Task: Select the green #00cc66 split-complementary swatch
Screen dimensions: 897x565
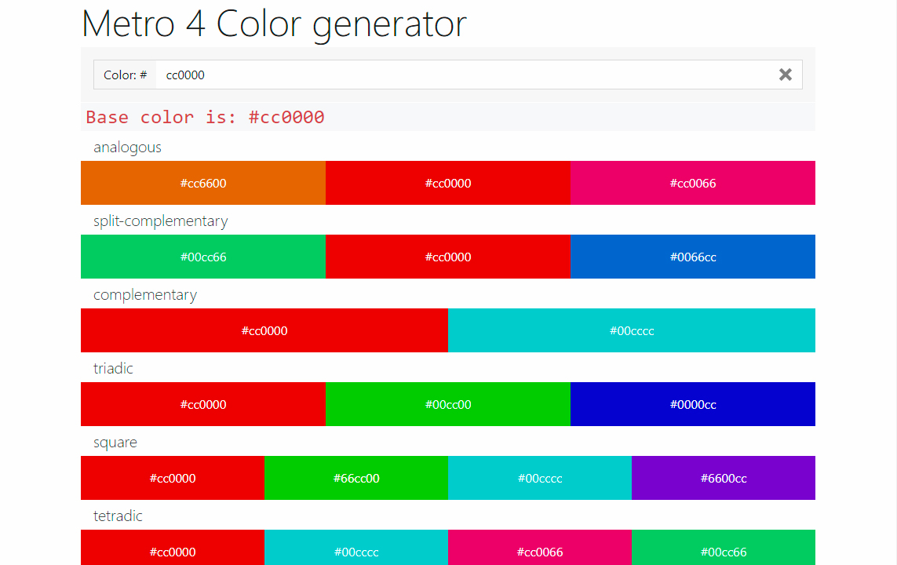Action: tap(203, 257)
